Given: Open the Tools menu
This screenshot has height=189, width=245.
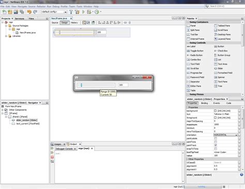Looking at the screenshot, I should (x=80, y=6).
